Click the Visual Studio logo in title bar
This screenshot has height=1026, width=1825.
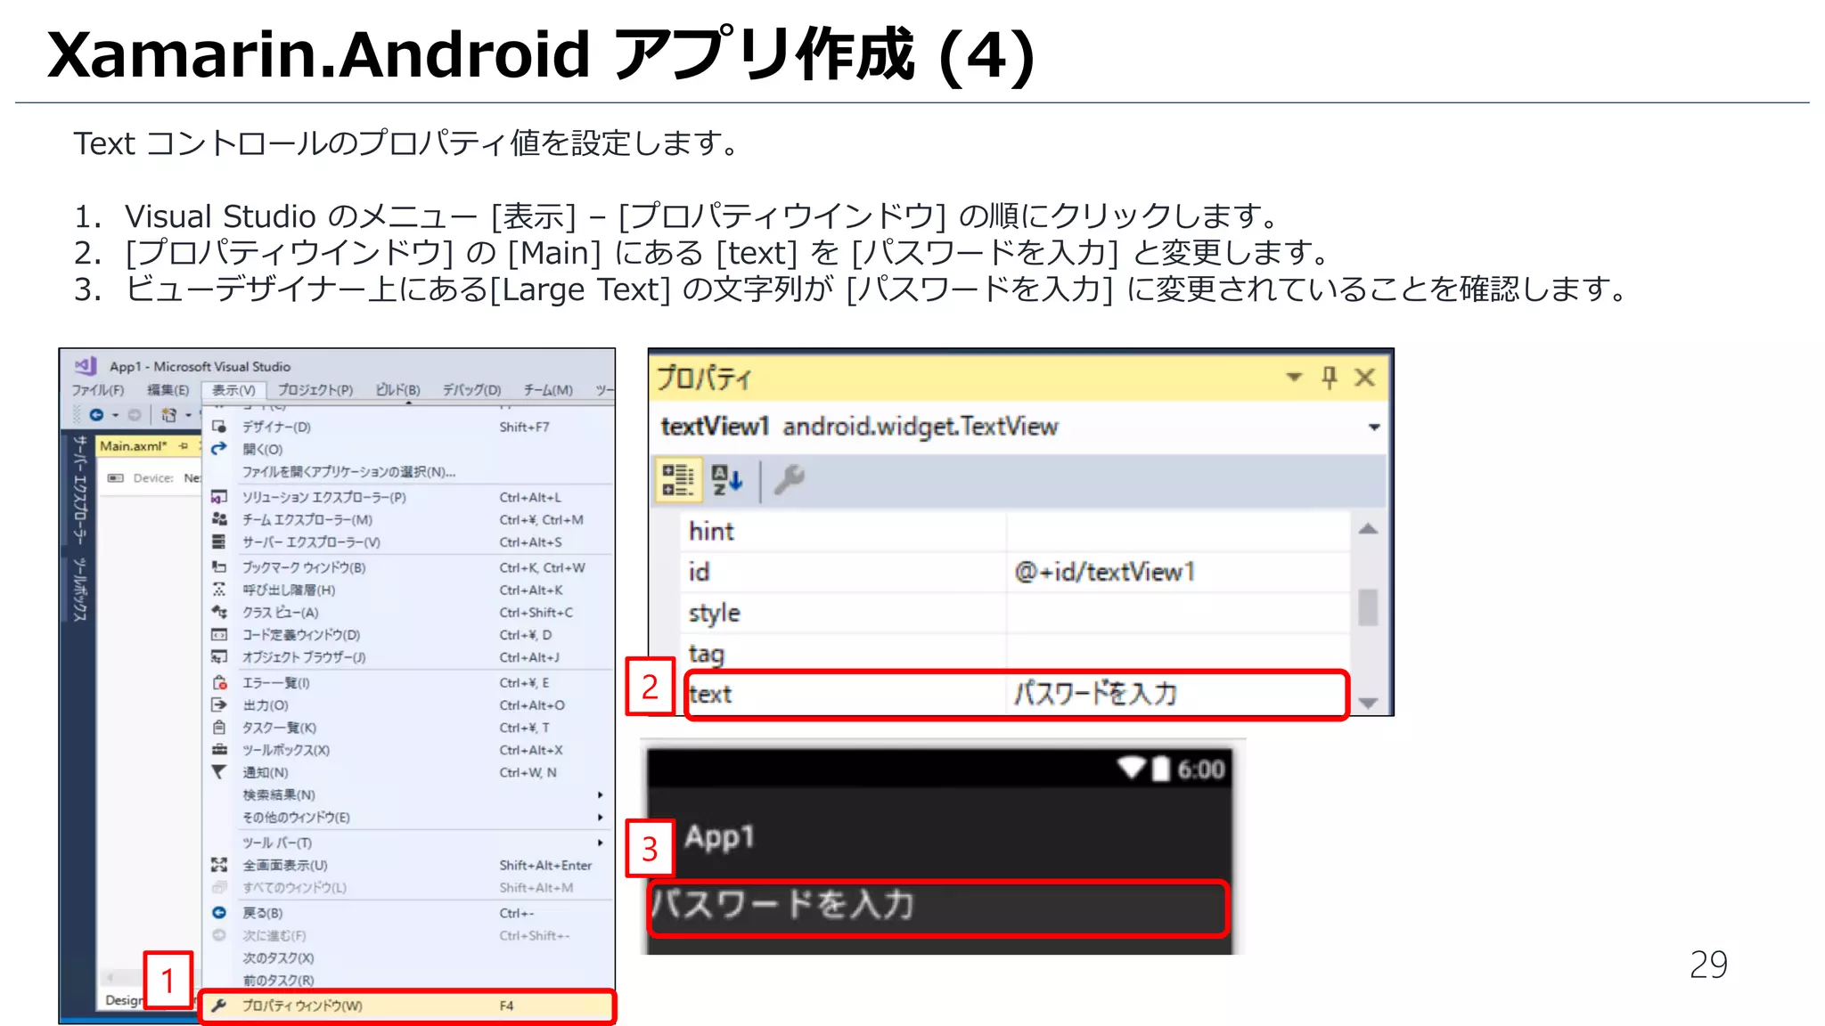tap(86, 366)
